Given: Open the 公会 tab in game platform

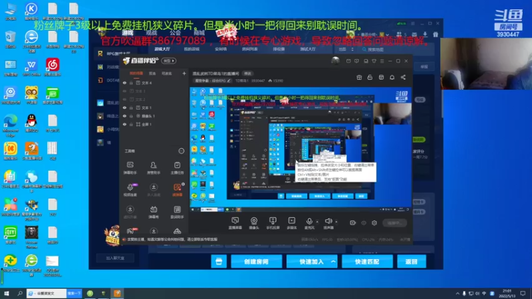Looking at the screenshot, I should coord(176,33).
